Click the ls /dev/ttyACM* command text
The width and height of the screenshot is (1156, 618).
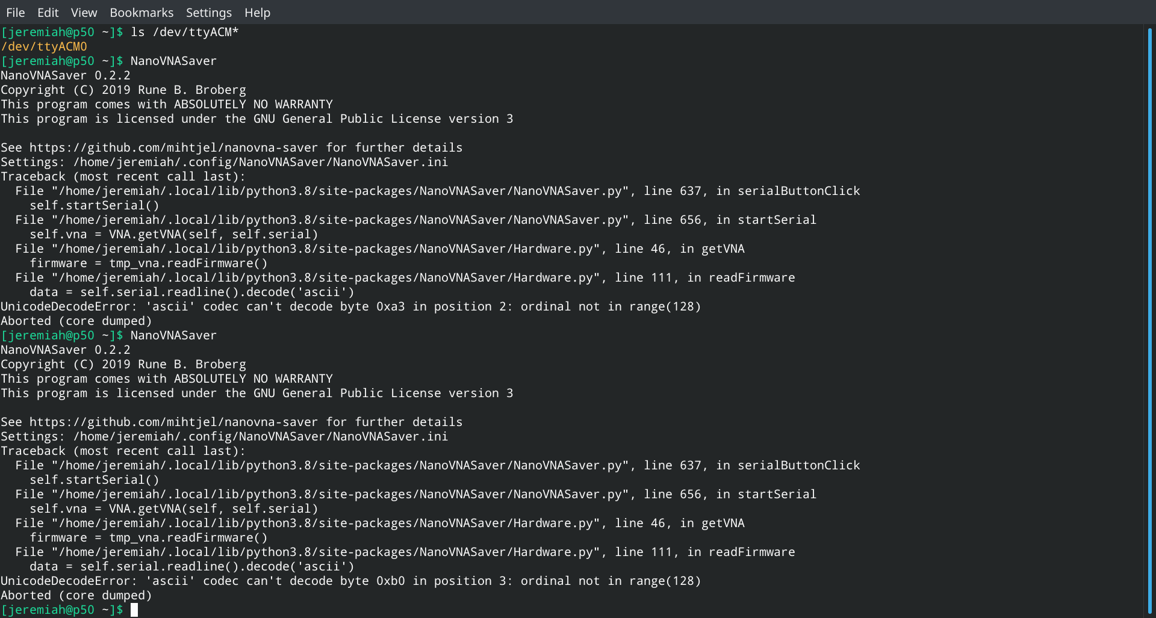[x=184, y=32]
